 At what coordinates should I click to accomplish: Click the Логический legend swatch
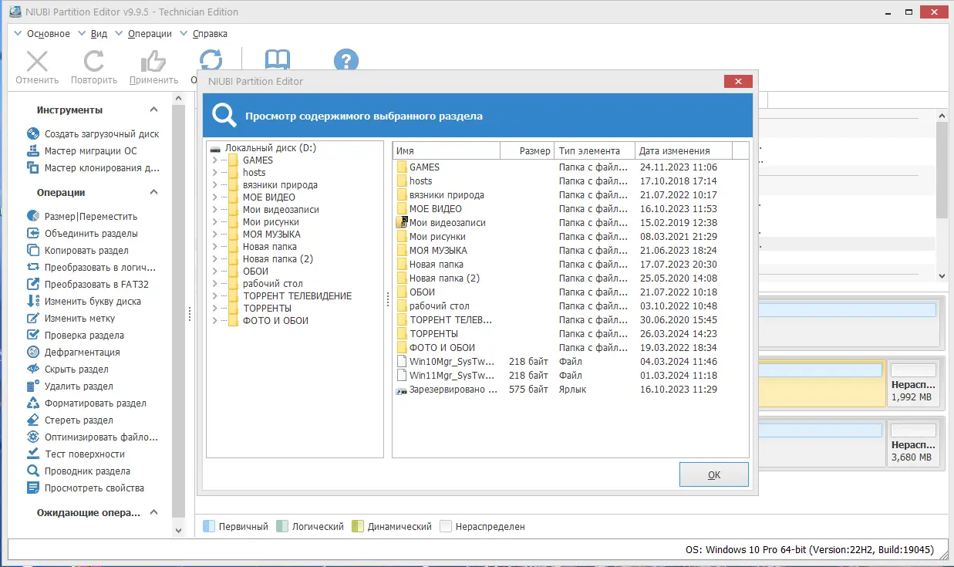pyautogui.click(x=281, y=526)
